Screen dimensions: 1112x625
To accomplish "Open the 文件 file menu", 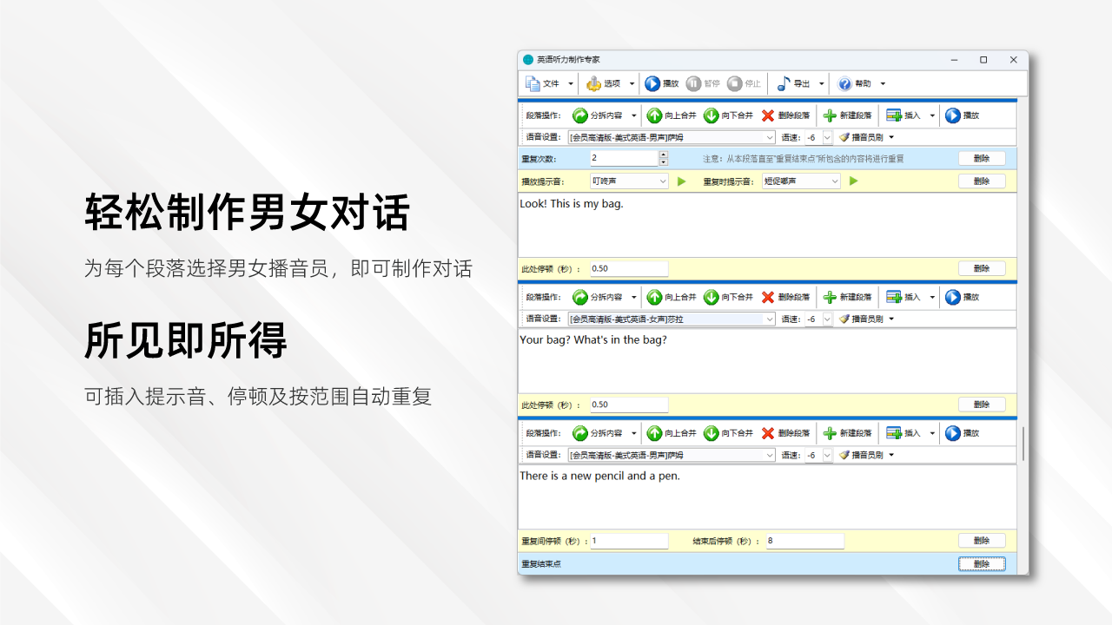I will pos(547,83).
